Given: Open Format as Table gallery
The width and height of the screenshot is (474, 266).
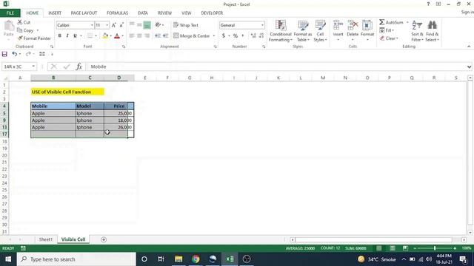Looking at the screenshot, I should pos(303,31).
